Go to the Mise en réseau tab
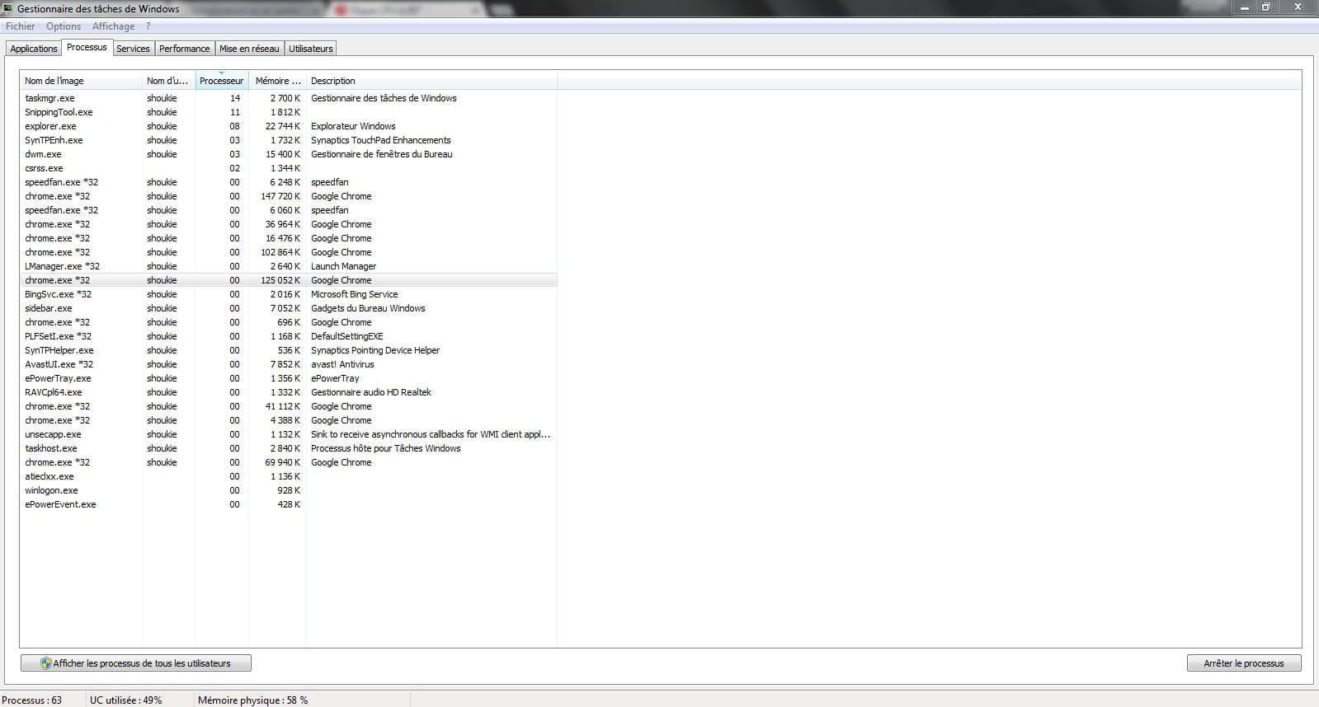This screenshot has width=1319, height=707. pos(249,49)
